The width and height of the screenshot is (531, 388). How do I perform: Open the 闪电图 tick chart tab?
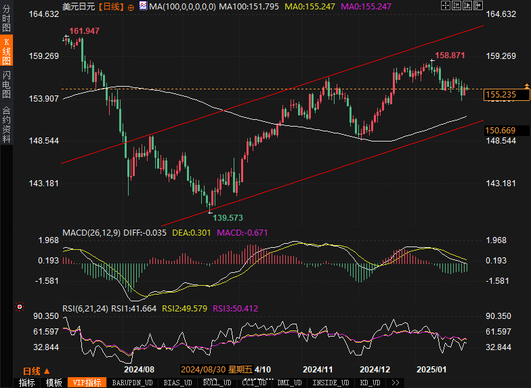[x=7, y=84]
